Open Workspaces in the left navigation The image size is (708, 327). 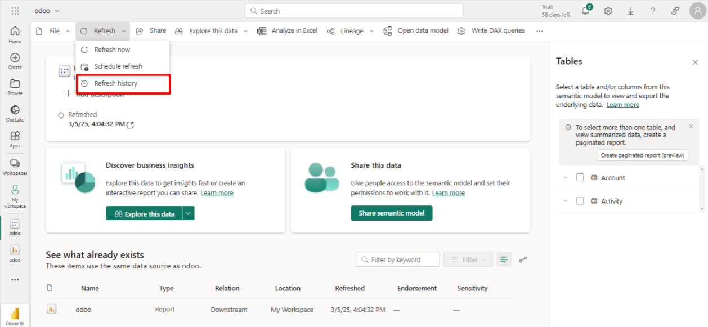click(15, 167)
